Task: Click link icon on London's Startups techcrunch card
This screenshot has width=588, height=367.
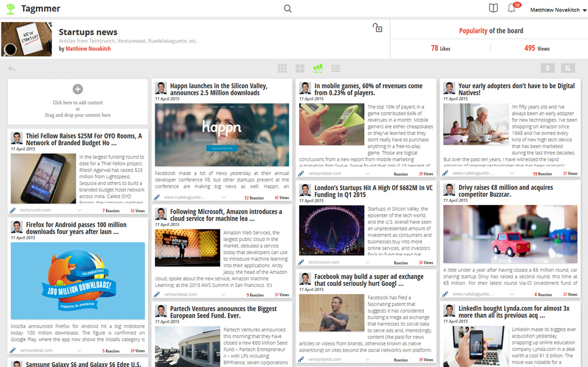Action: [301, 262]
